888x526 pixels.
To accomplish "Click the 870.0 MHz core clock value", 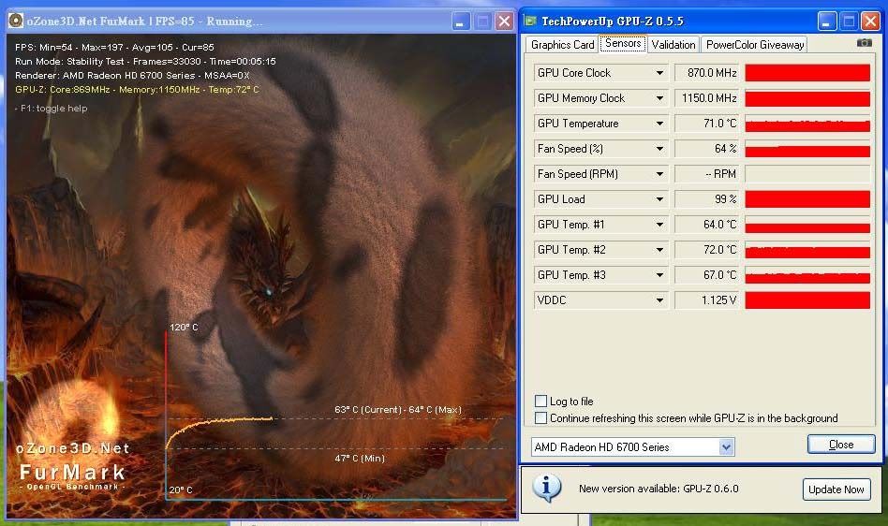I will pos(707,73).
